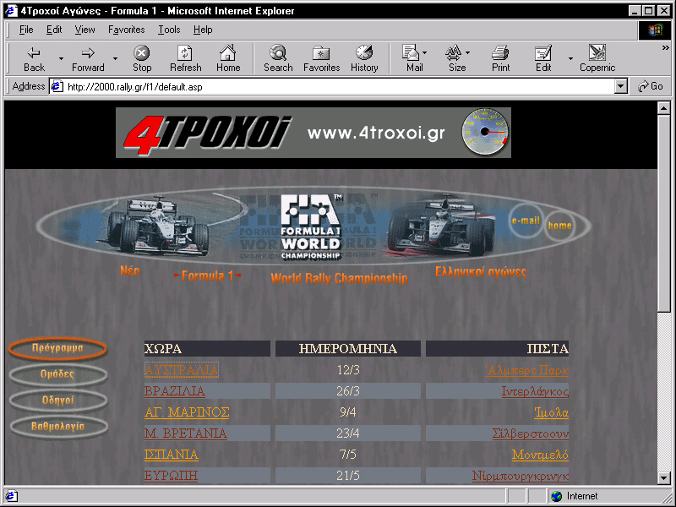676x507 pixels.
Task: Stop loading the page
Action: [x=141, y=58]
